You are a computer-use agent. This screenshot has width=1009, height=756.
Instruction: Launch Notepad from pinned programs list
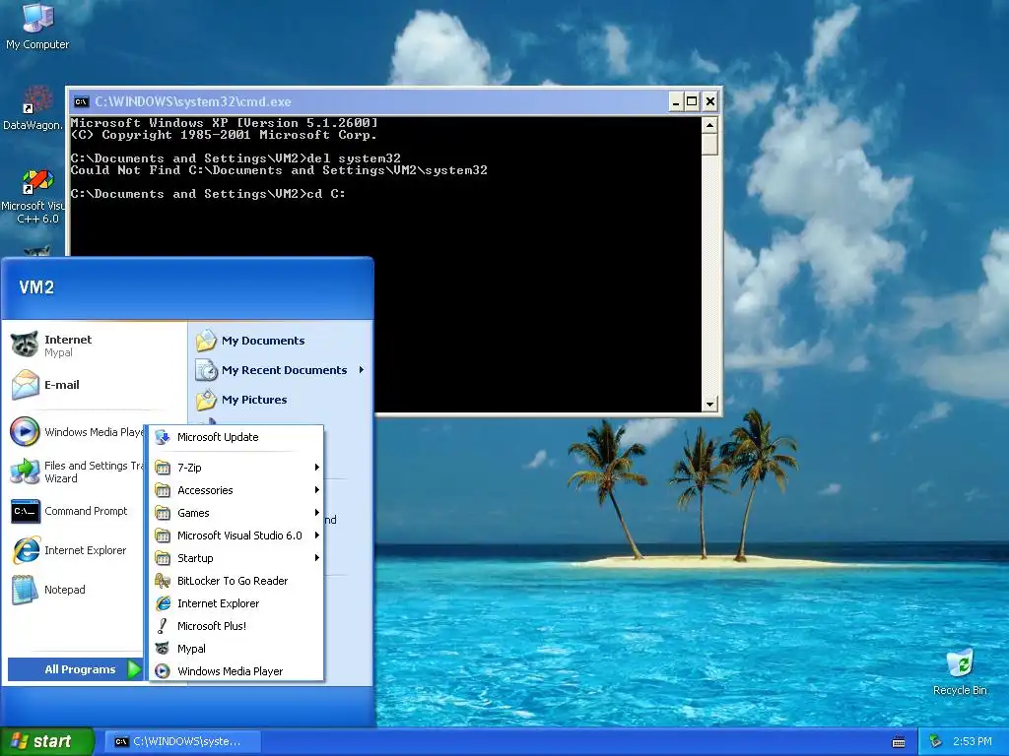64,590
